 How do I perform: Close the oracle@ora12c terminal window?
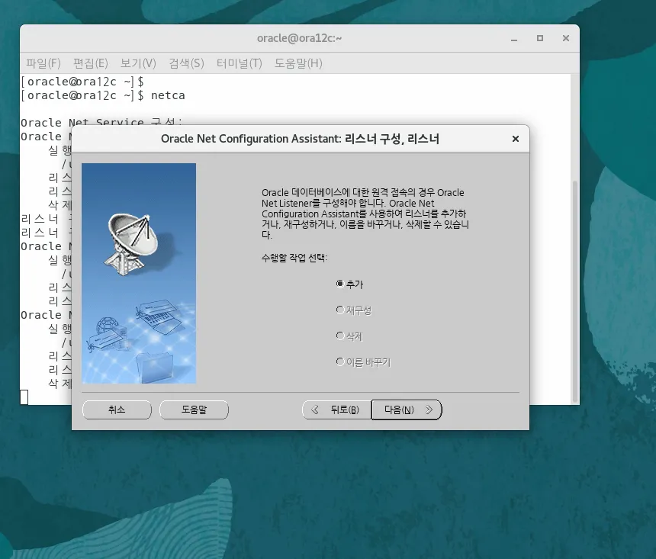pos(566,38)
